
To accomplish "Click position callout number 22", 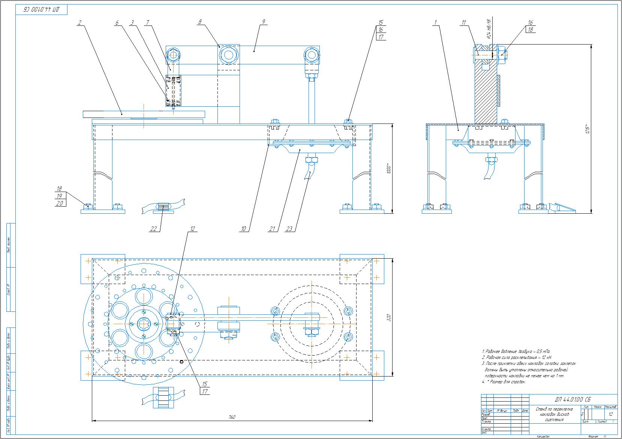I will point(153,229).
